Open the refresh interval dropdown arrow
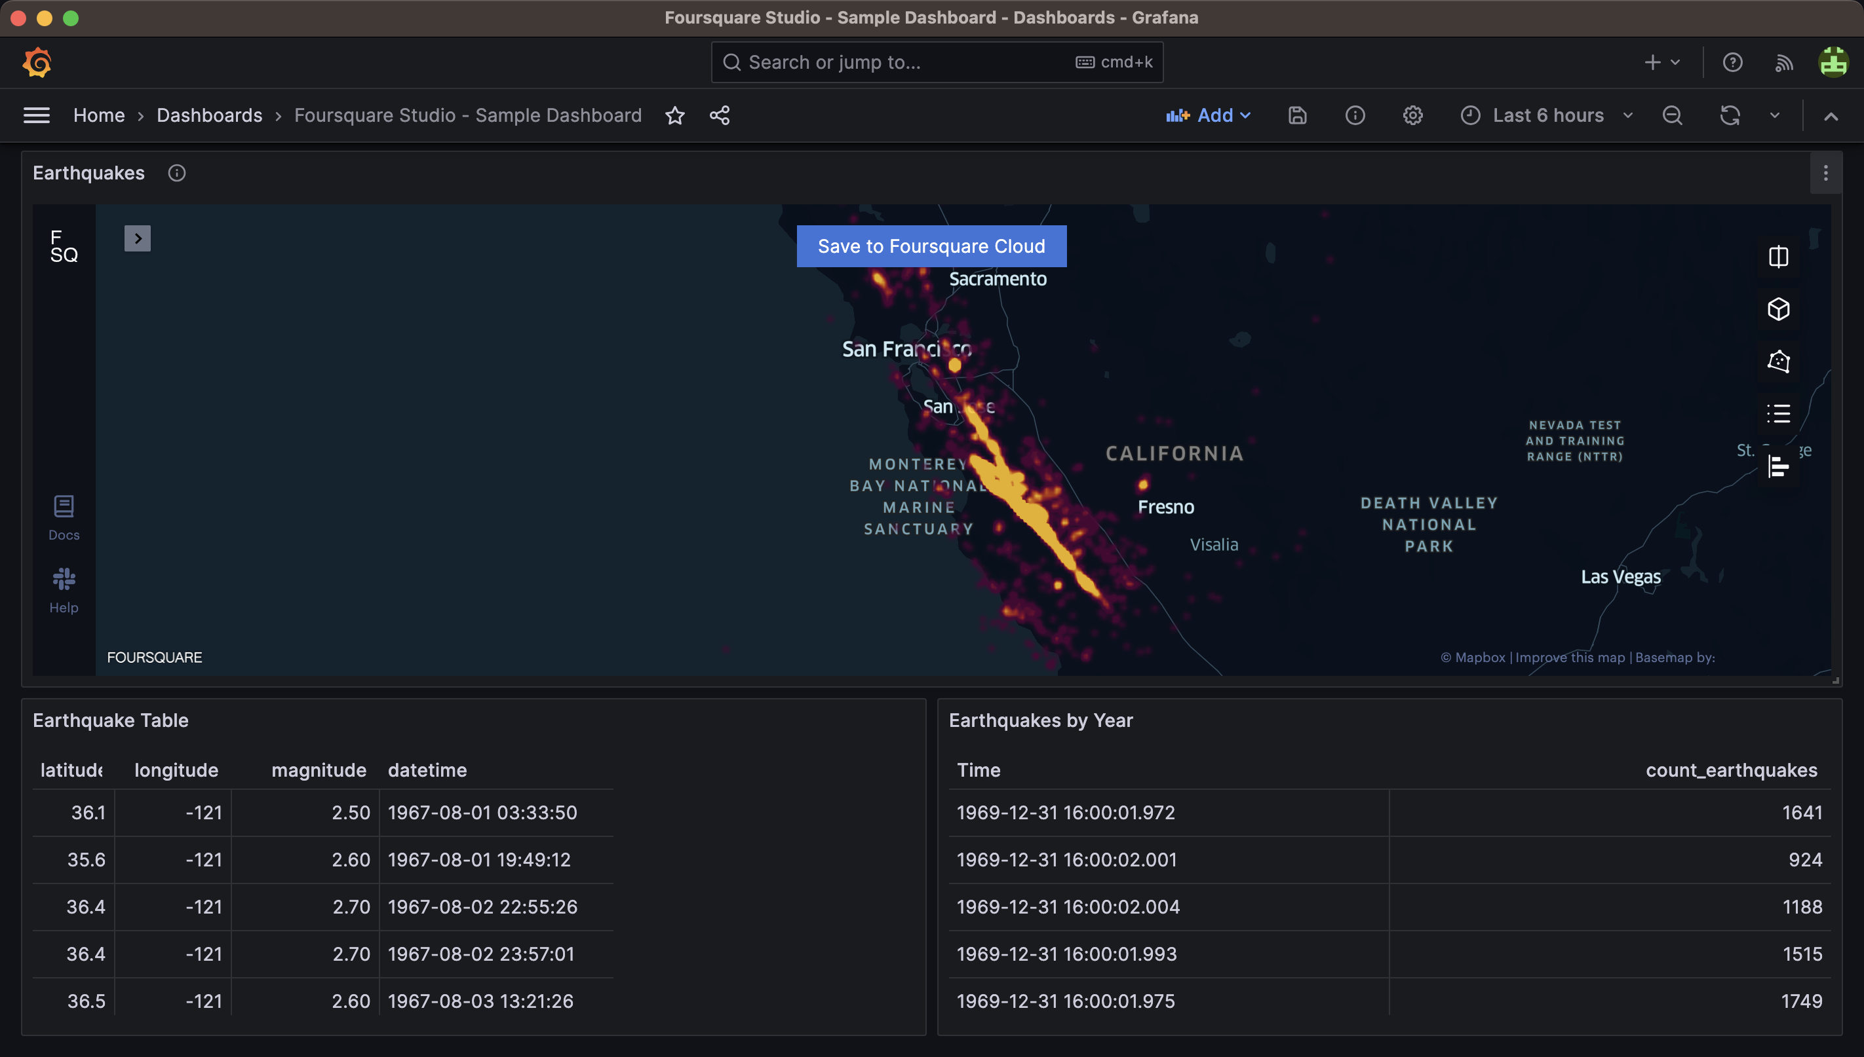Image resolution: width=1864 pixels, height=1057 pixels. [x=1774, y=115]
